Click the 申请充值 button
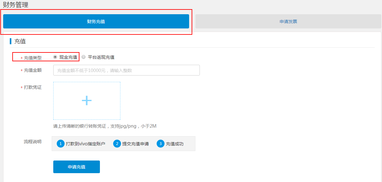Screen dimensions: 382x182 tap(76, 167)
